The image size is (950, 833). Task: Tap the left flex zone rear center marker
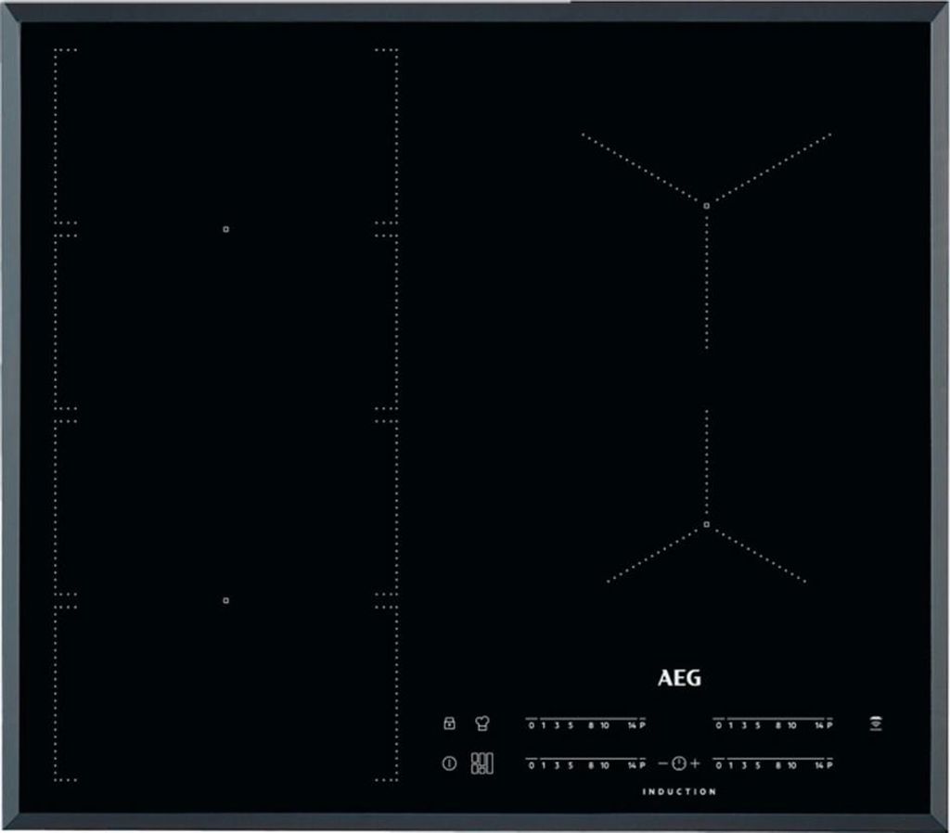point(225,228)
